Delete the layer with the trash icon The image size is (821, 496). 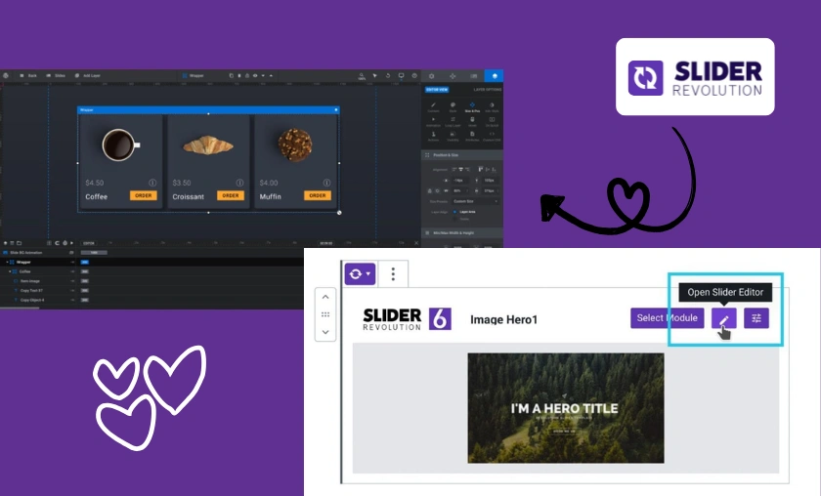[239, 76]
